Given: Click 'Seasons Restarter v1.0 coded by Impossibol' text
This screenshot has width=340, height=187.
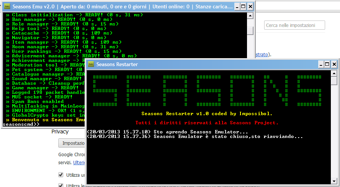Looking at the screenshot, I should [207, 114].
